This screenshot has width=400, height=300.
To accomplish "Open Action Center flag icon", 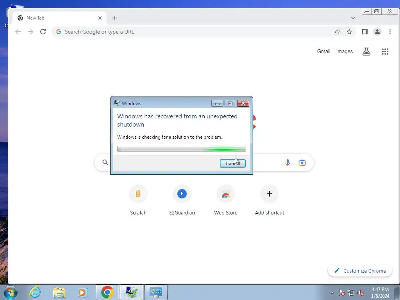I will (x=342, y=293).
